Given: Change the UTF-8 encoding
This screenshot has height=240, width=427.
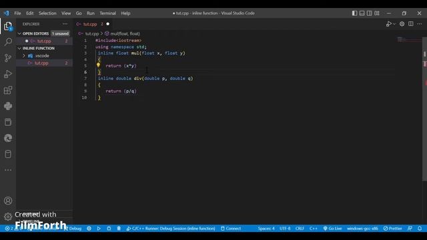Looking at the screenshot, I should point(285,229).
